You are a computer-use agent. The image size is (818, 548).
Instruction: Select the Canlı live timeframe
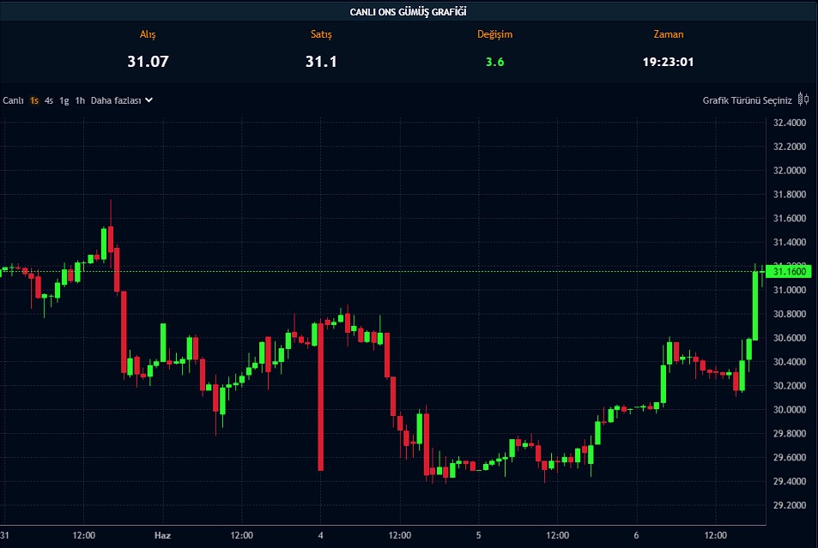13,100
